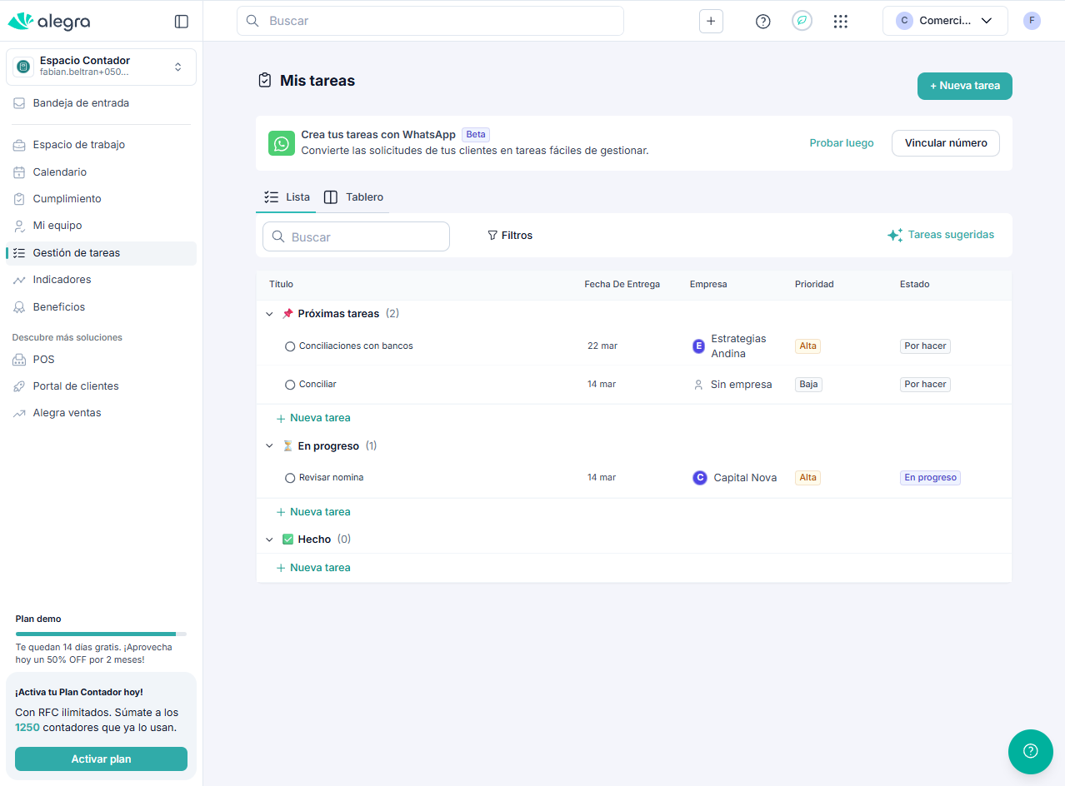Viewport: 1065px width, 786px height.
Task: Click the + Nueva tarea button
Action: (x=964, y=86)
